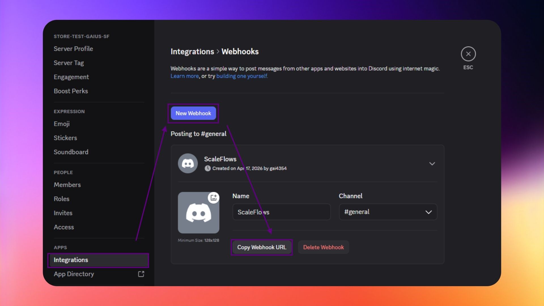The width and height of the screenshot is (544, 306).
Task: Open Boost Perks settings
Action: coord(71,91)
